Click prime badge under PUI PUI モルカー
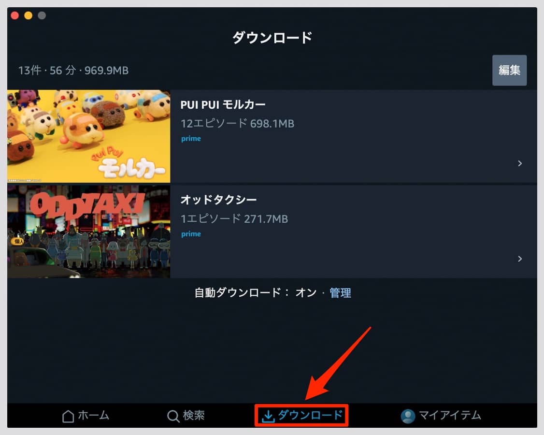The image size is (544, 435). (191, 139)
